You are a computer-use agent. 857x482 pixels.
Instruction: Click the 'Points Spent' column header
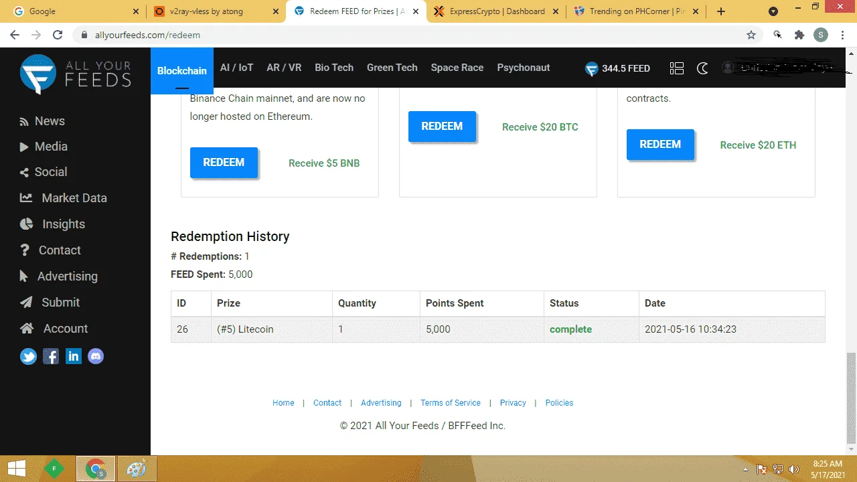coord(482,303)
